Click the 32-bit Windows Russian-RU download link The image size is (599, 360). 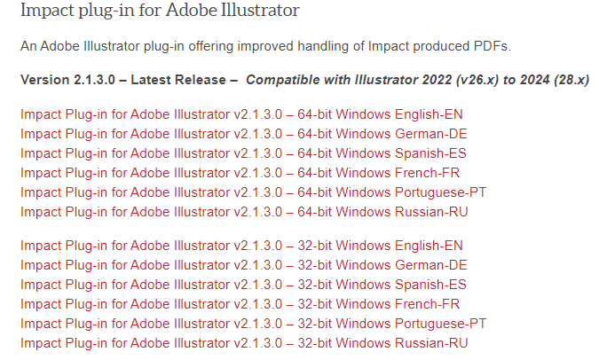point(244,343)
